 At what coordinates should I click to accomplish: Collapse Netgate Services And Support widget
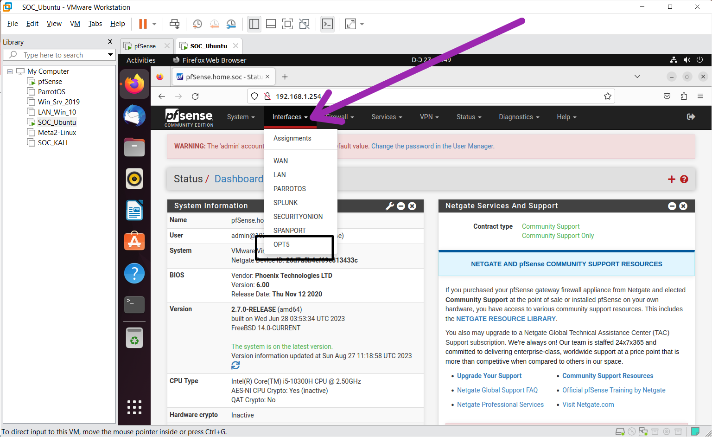[672, 206]
